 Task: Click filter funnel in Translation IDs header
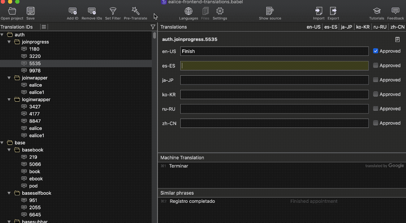pyautogui.click(x=153, y=27)
